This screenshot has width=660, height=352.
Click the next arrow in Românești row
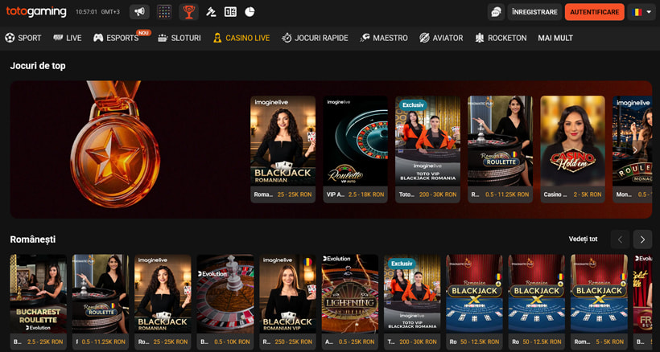coord(642,239)
